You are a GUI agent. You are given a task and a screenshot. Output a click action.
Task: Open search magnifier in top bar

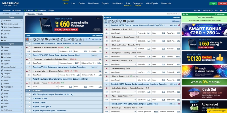coord(226,10)
